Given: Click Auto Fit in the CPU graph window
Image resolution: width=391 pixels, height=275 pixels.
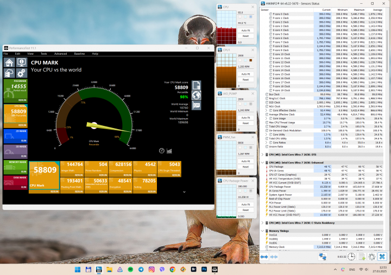Looking at the screenshot, I should (245, 30).
